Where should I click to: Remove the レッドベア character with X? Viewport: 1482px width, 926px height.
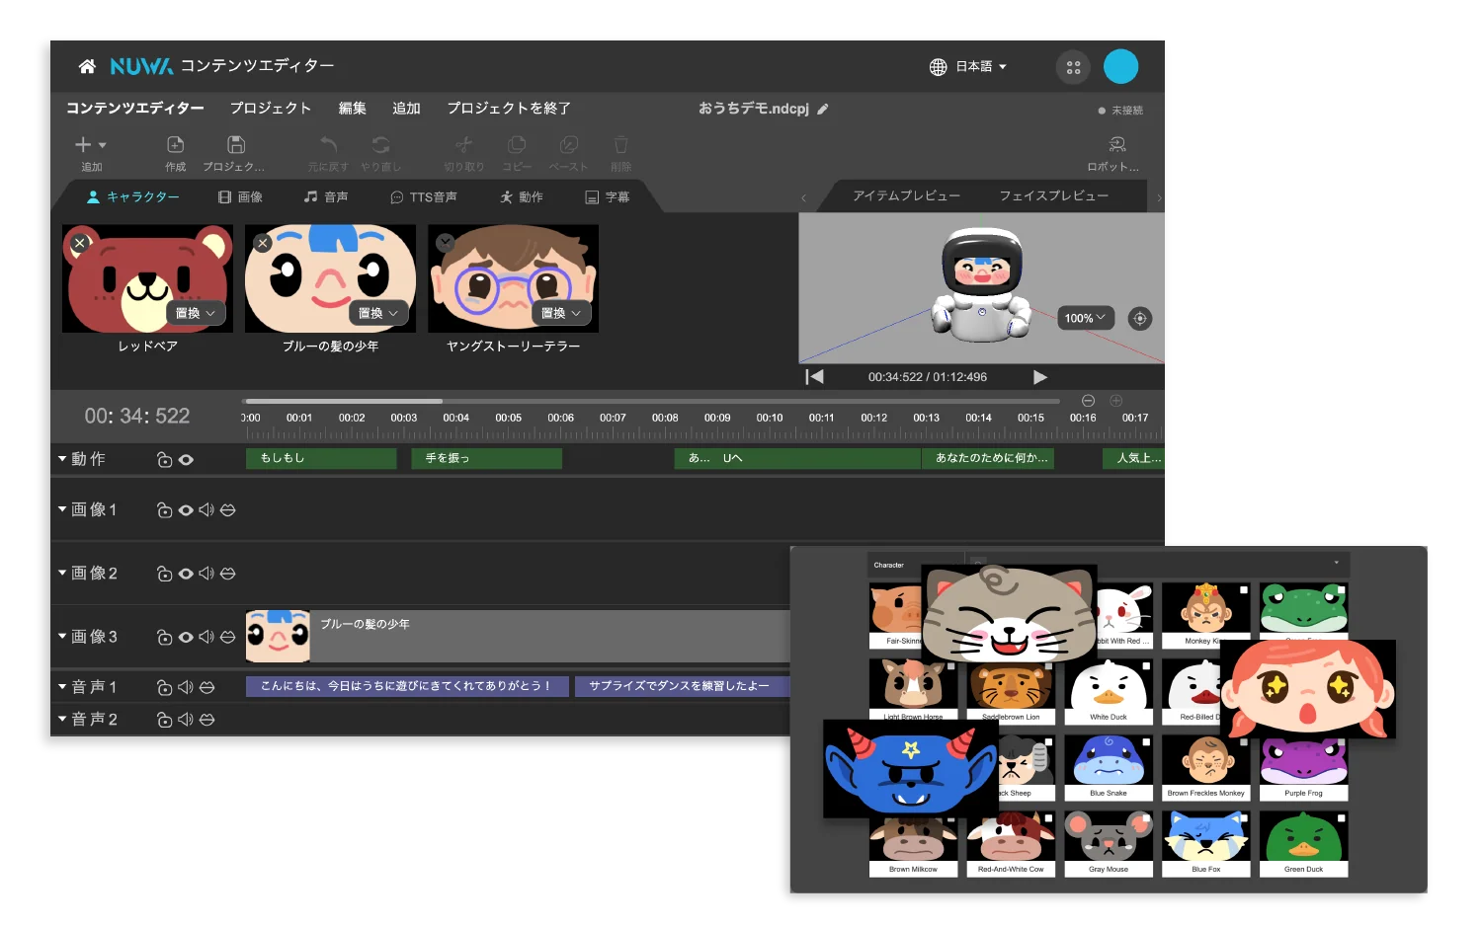pos(80,243)
